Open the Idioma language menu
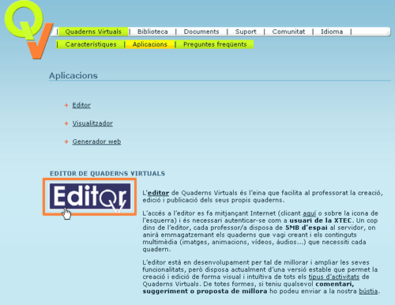The height and width of the screenshot is (305, 395). (x=332, y=32)
